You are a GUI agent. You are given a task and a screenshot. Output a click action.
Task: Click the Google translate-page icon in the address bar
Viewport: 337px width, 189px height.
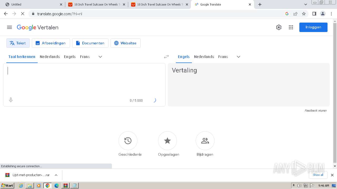click(x=287, y=14)
